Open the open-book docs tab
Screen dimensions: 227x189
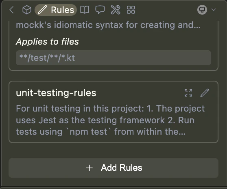[x=85, y=10]
